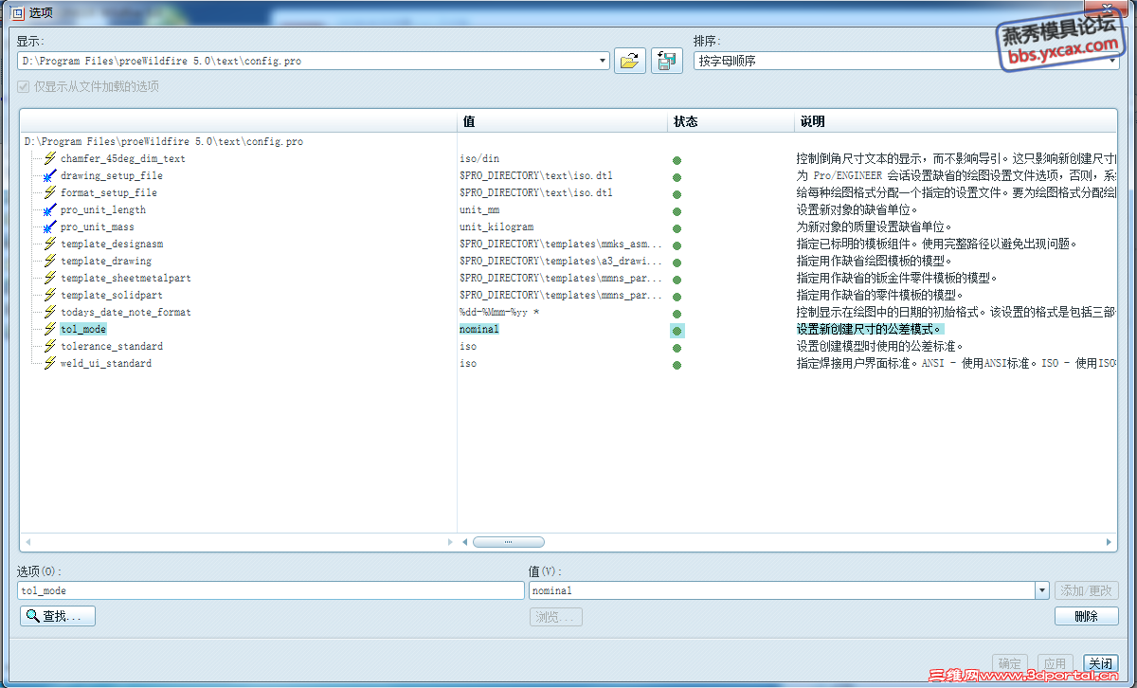Click the 关闭 close button

click(x=1100, y=664)
